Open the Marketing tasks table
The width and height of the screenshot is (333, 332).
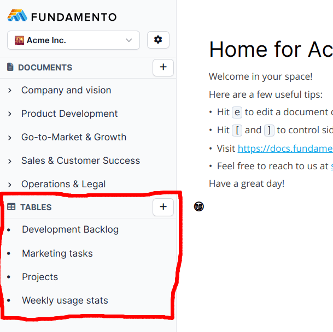point(57,253)
